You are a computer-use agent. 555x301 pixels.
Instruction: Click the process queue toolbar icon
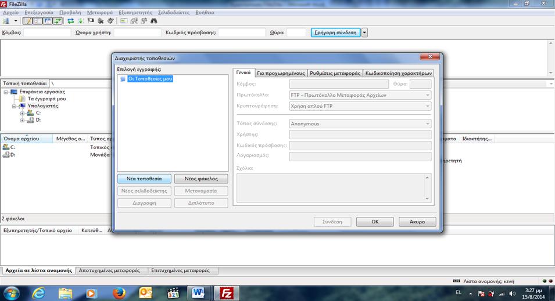(81, 21)
